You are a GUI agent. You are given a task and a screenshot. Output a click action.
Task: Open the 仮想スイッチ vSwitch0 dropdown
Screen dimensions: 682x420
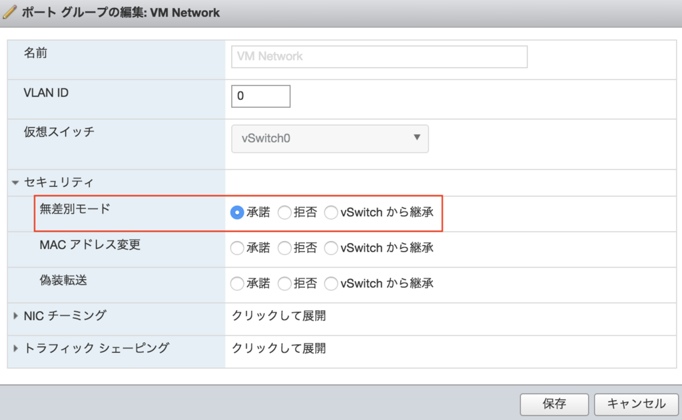(330, 138)
